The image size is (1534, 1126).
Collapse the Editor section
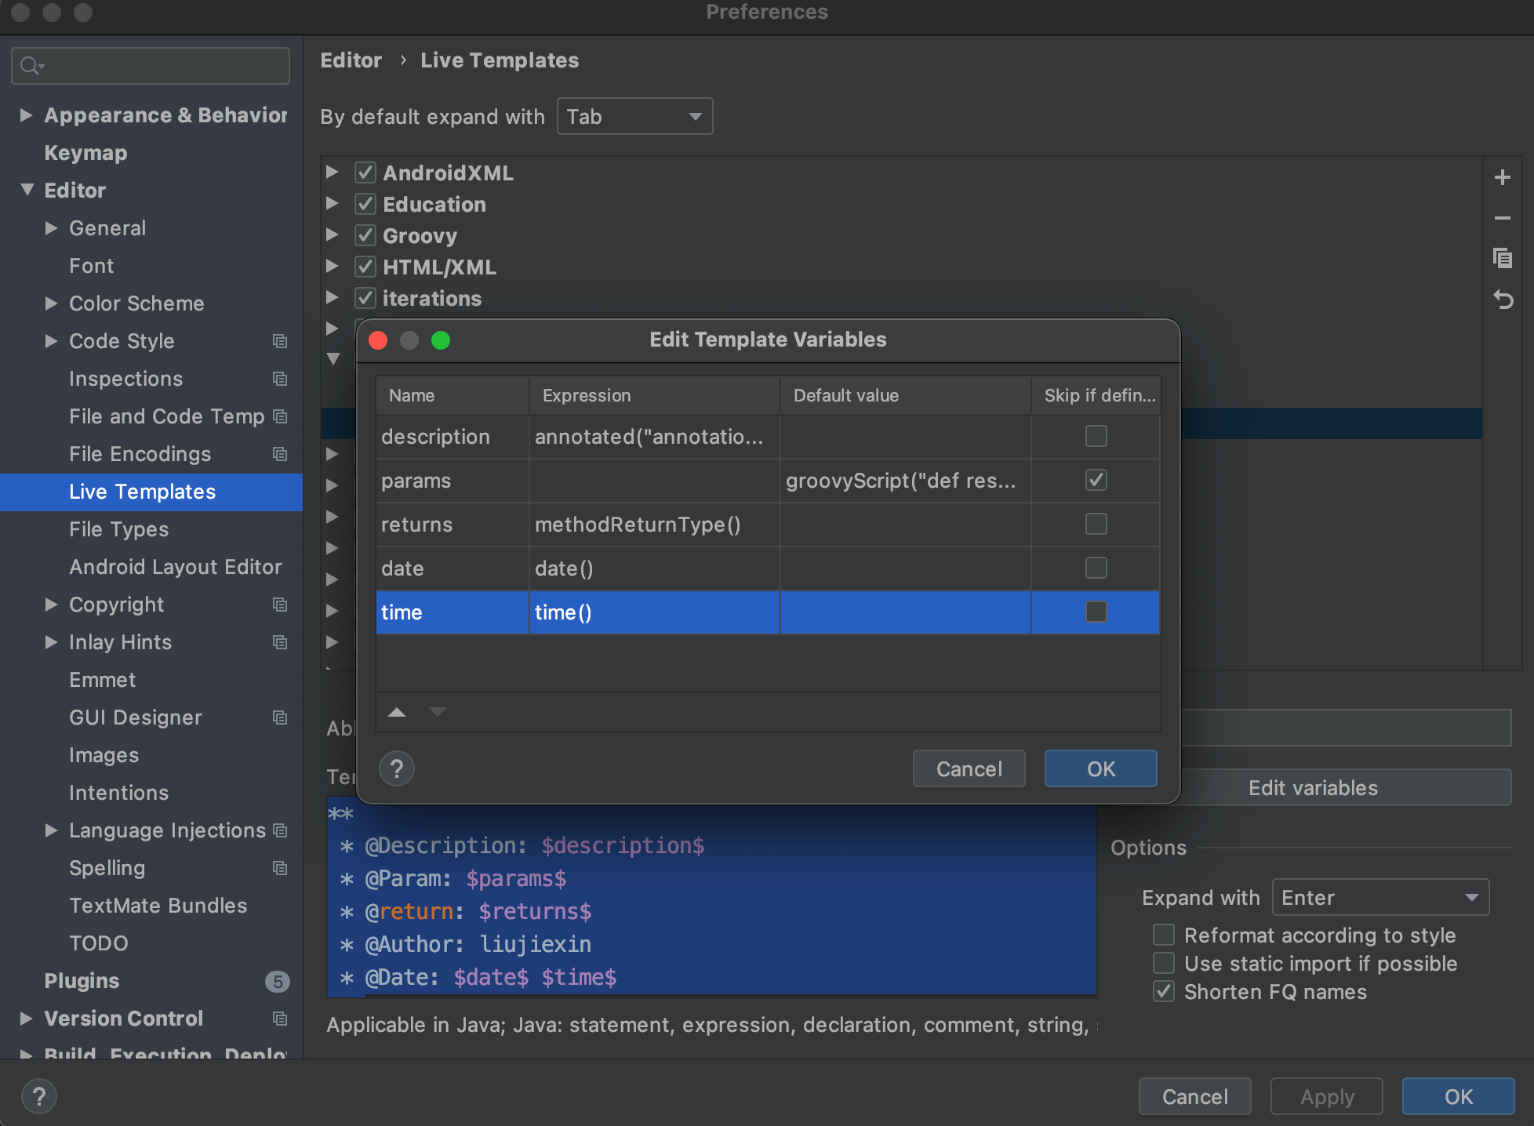pos(27,190)
